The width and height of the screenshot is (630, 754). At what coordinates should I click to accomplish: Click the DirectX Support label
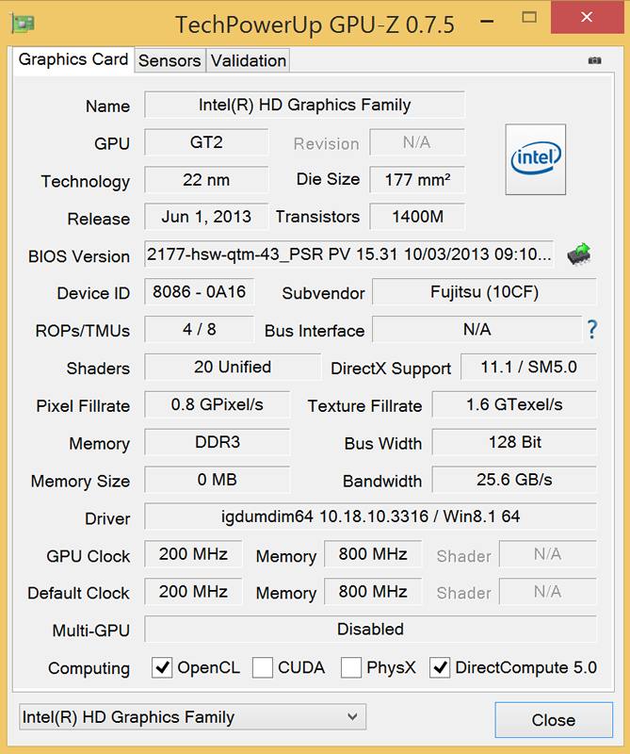391,369
